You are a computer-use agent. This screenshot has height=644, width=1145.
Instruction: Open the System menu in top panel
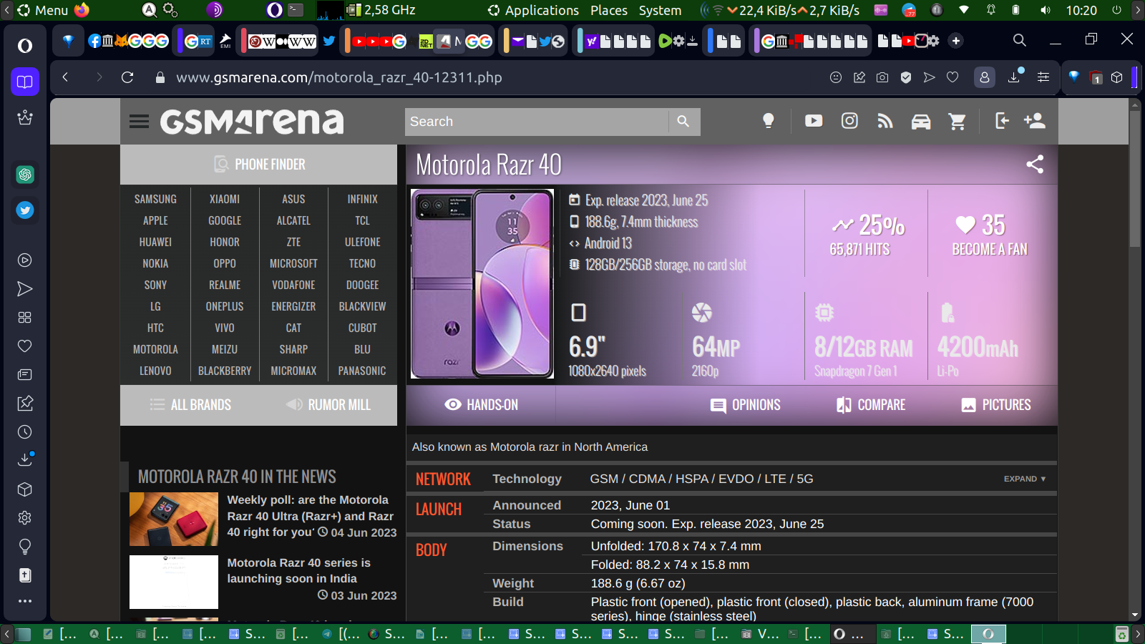pyautogui.click(x=660, y=11)
